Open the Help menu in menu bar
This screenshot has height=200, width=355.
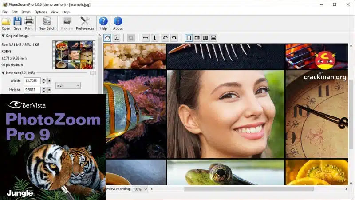[x=66, y=12]
